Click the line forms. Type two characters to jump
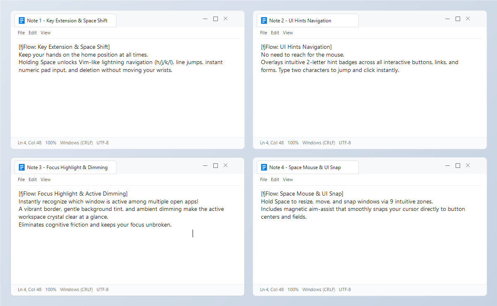 (x=330, y=70)
